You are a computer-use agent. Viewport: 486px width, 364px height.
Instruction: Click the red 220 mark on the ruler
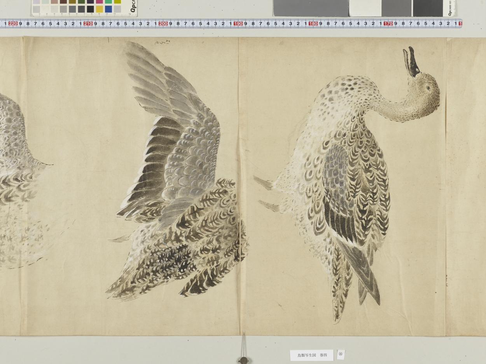tap(13, 24)
